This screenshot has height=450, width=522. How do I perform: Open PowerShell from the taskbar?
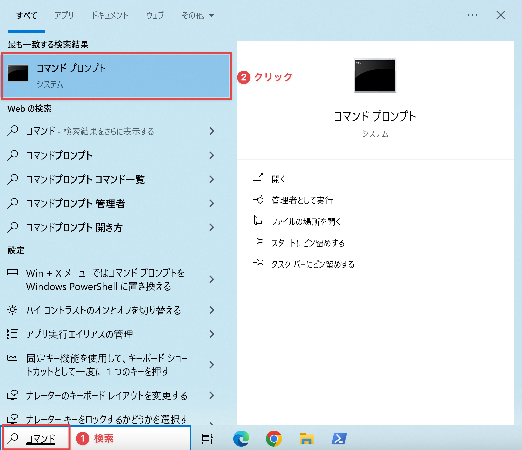tap(339, 439)
